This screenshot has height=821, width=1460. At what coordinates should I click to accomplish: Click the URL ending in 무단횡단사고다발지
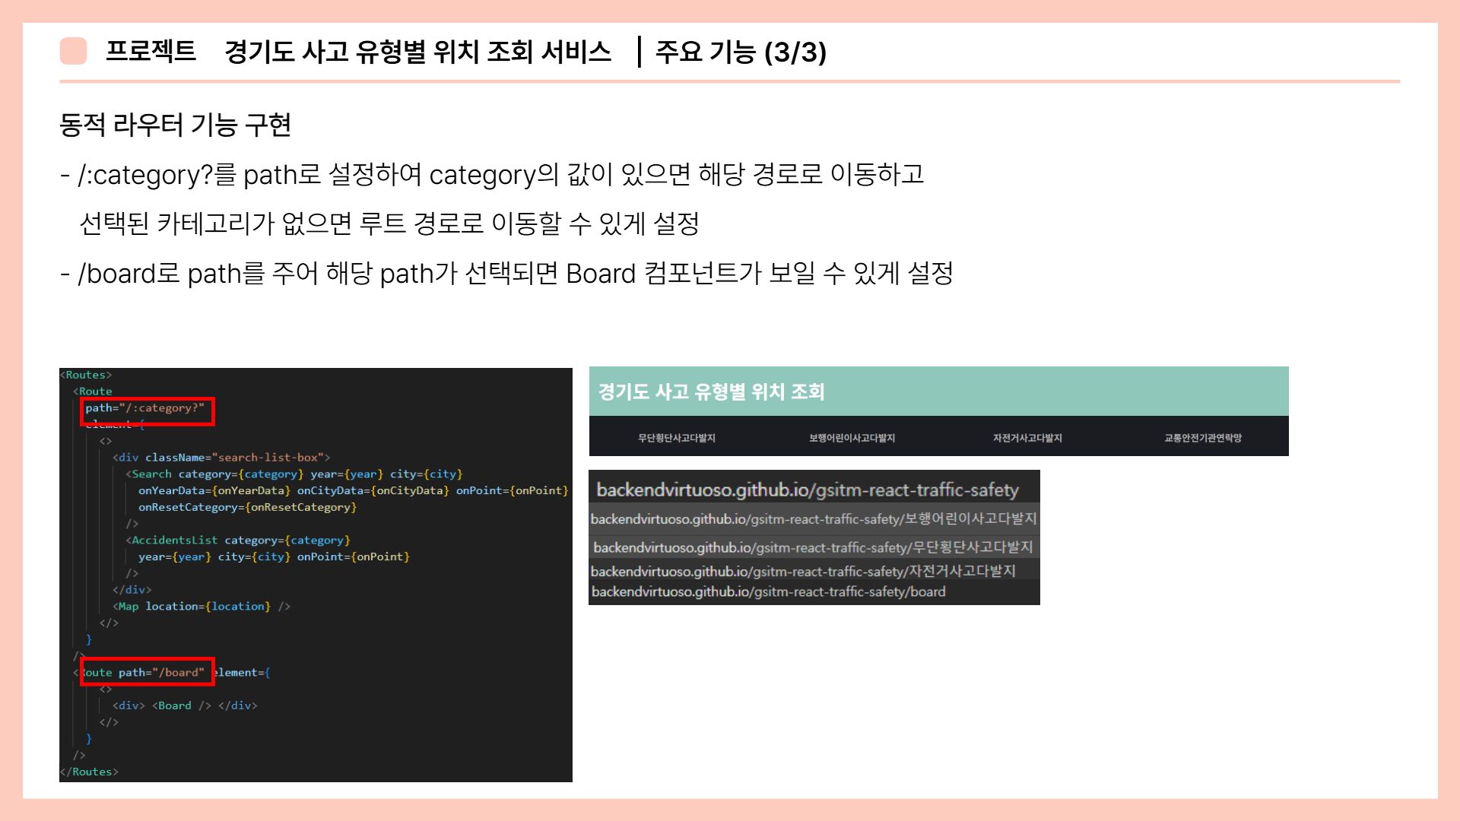(813, 547)
